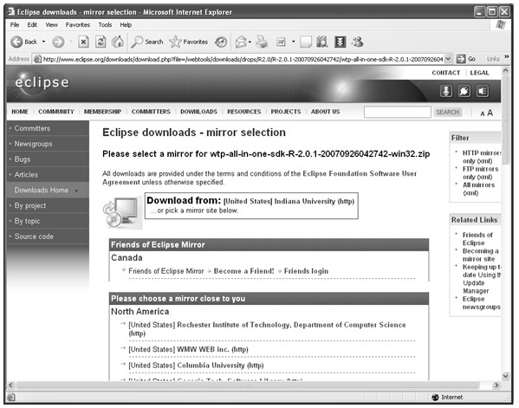Open the File menu
519x408 pixels.
[15, 25]
